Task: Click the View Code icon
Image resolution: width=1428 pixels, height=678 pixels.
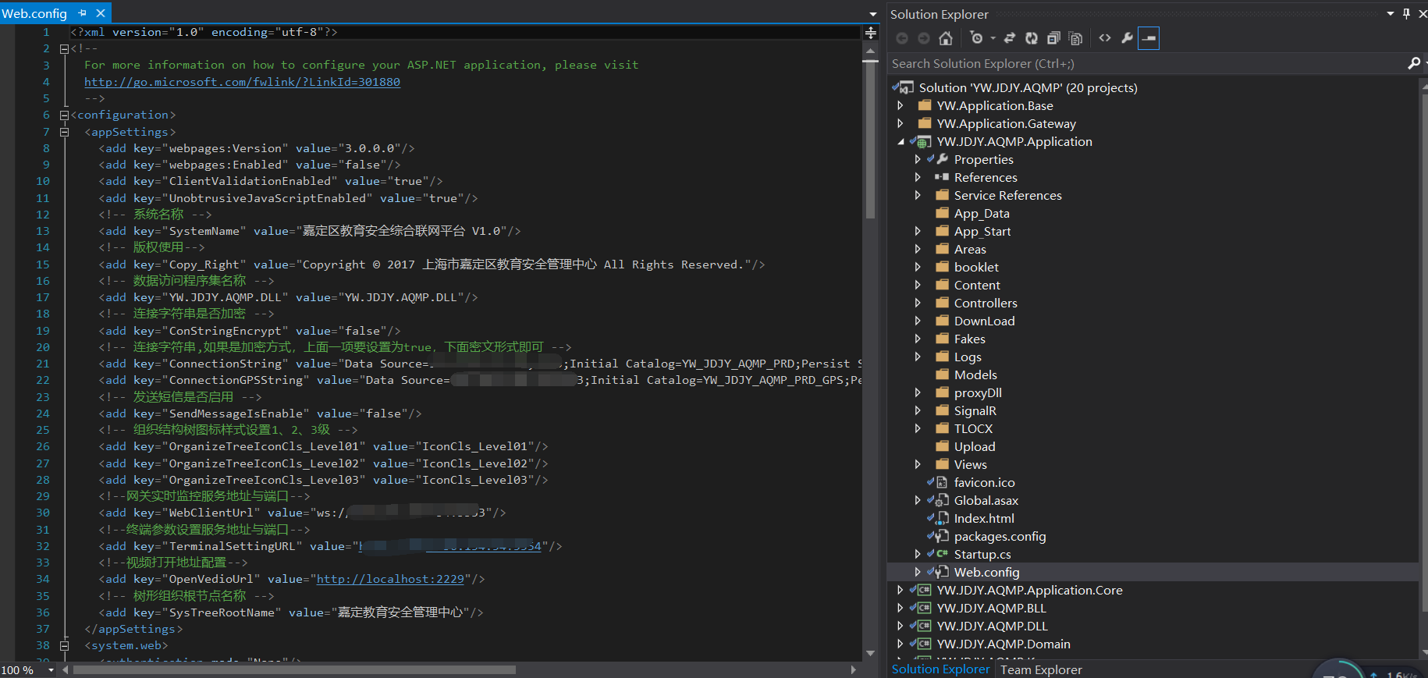Action: coord(1105,38)
